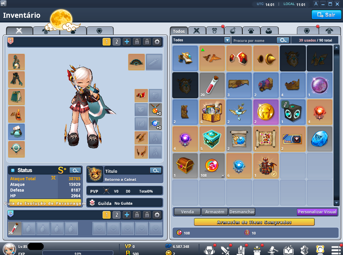Add a new equipment preset with plus
The width and height of the screenshot is (343, 255).
pos(127,42)
